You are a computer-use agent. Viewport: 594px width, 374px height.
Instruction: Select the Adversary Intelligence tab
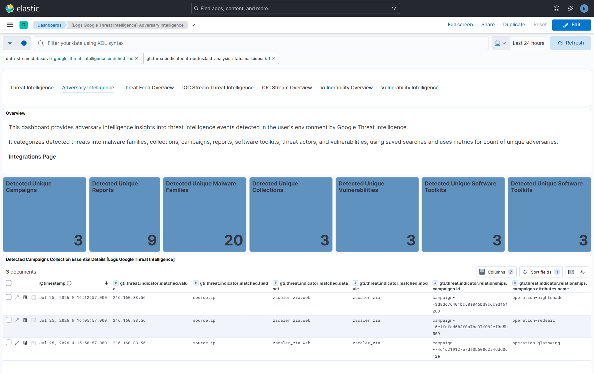pos(88,88)
